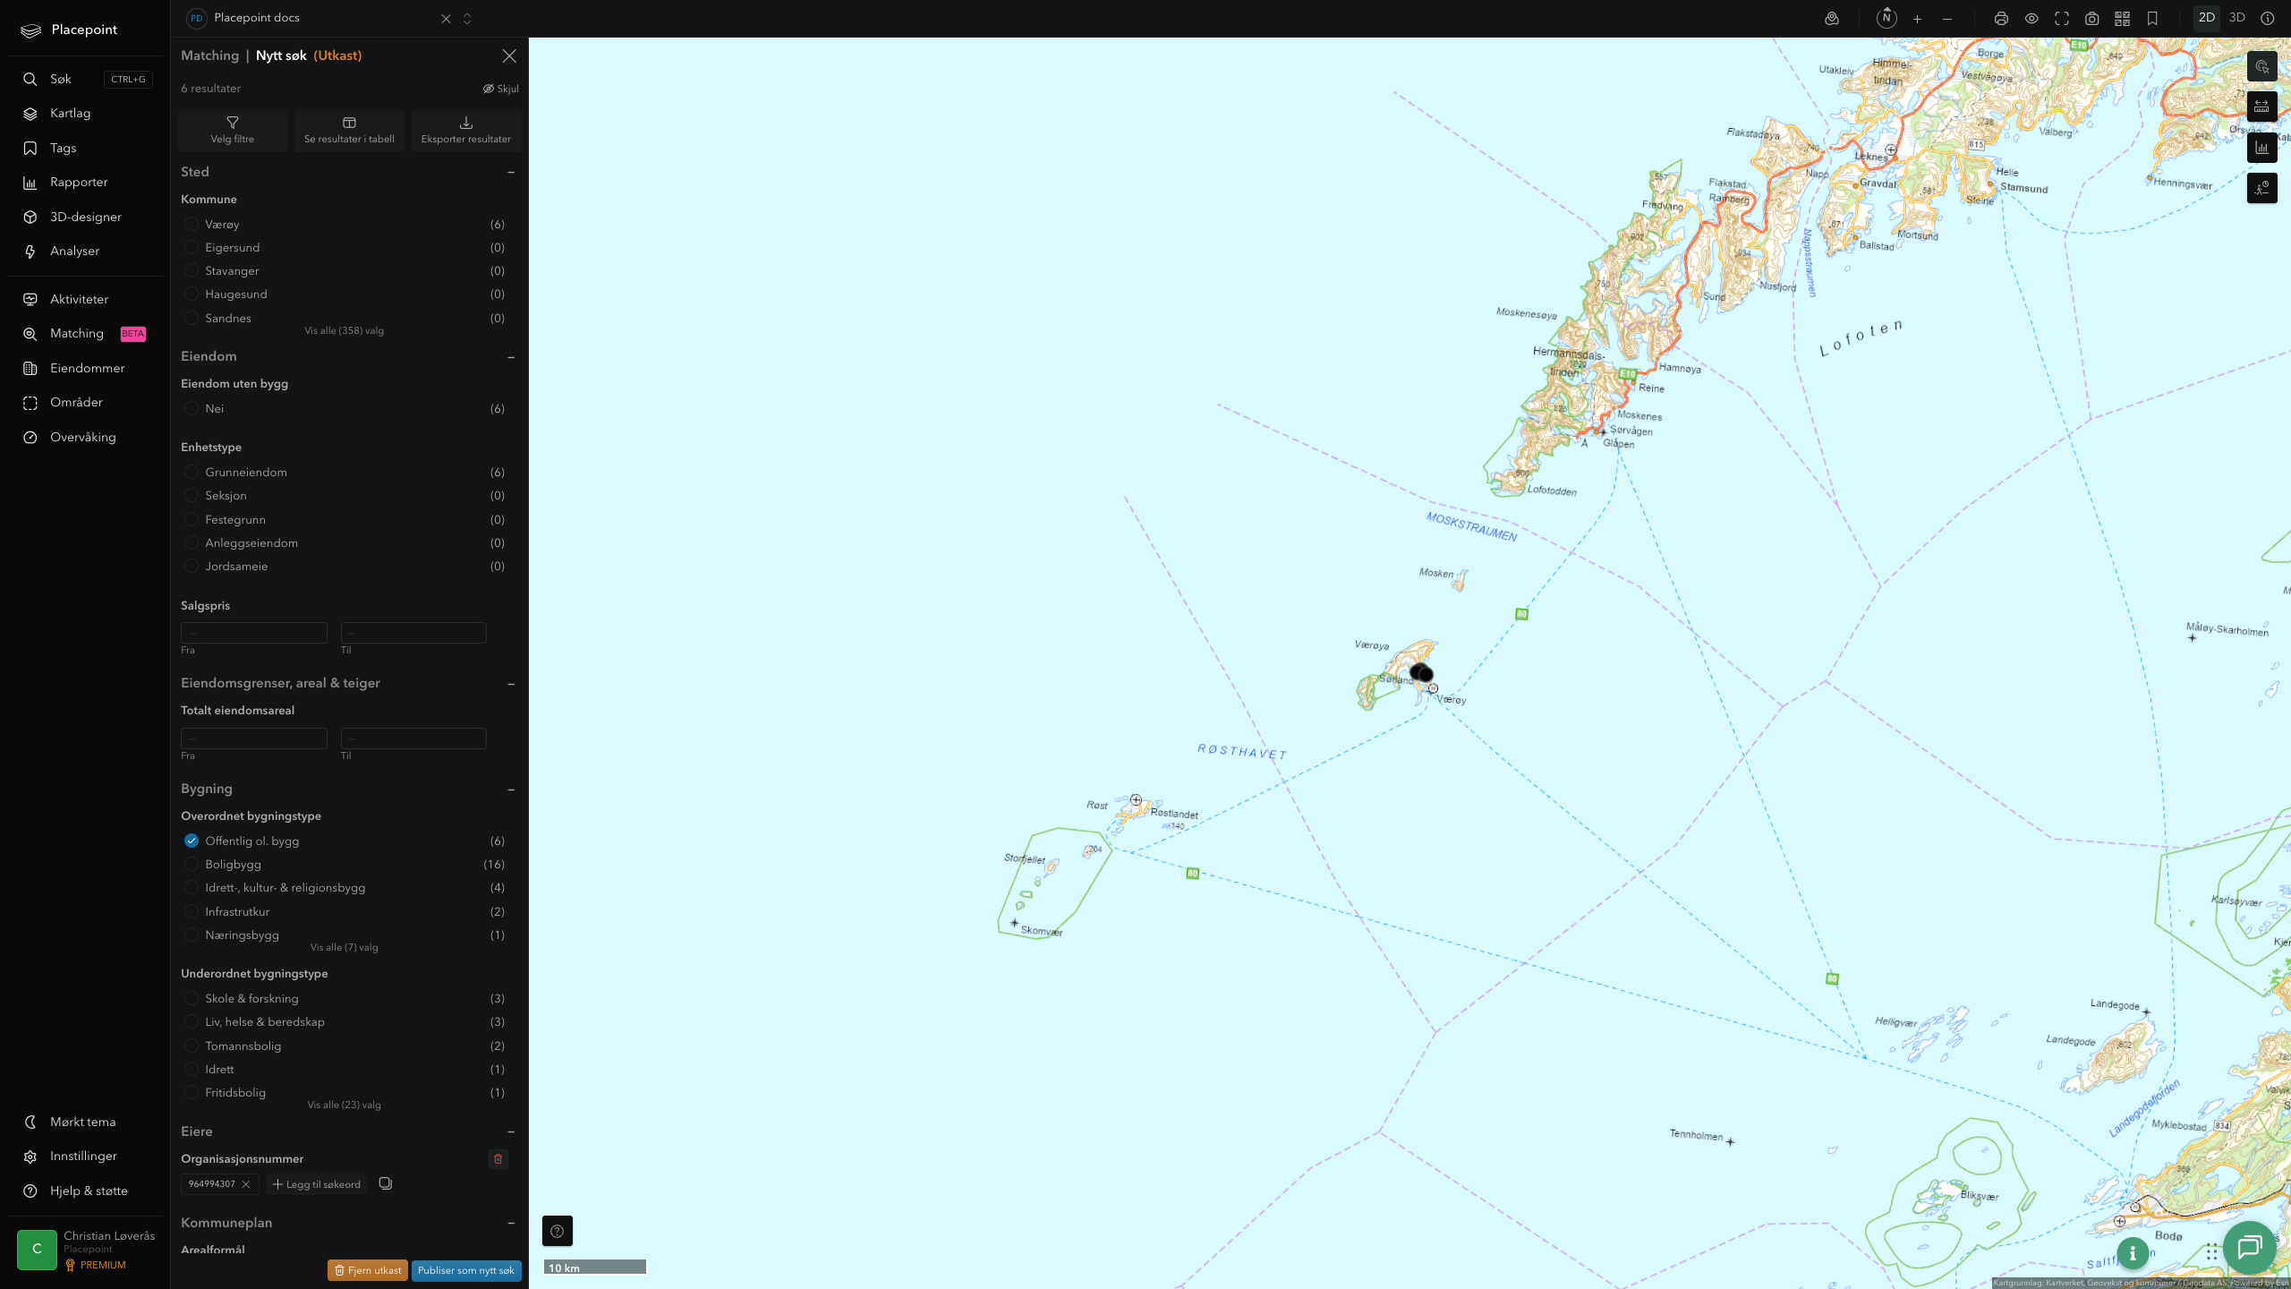Click Salgspris Fra input field

254,633
